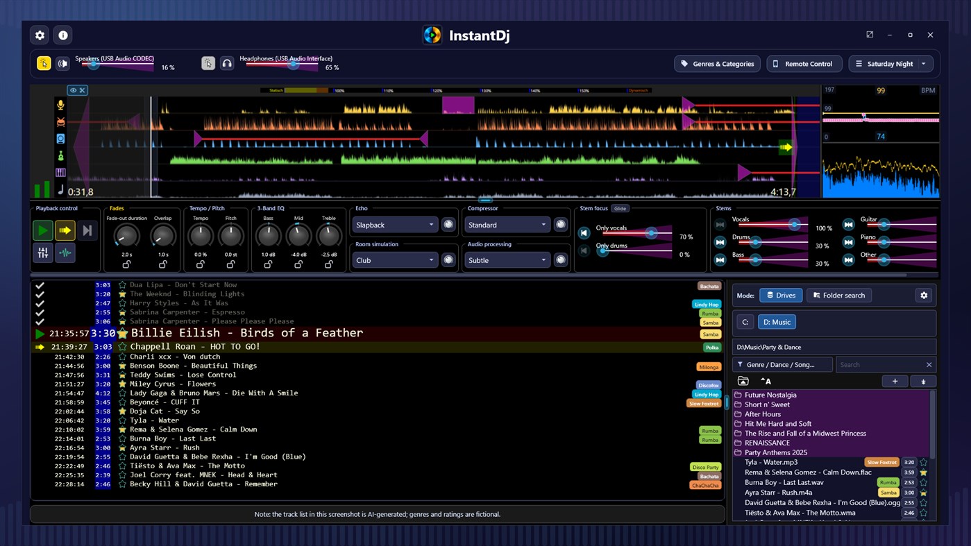971x546 pixels.
Task: Open the info icon in the title bar
Action: point(63,35)
